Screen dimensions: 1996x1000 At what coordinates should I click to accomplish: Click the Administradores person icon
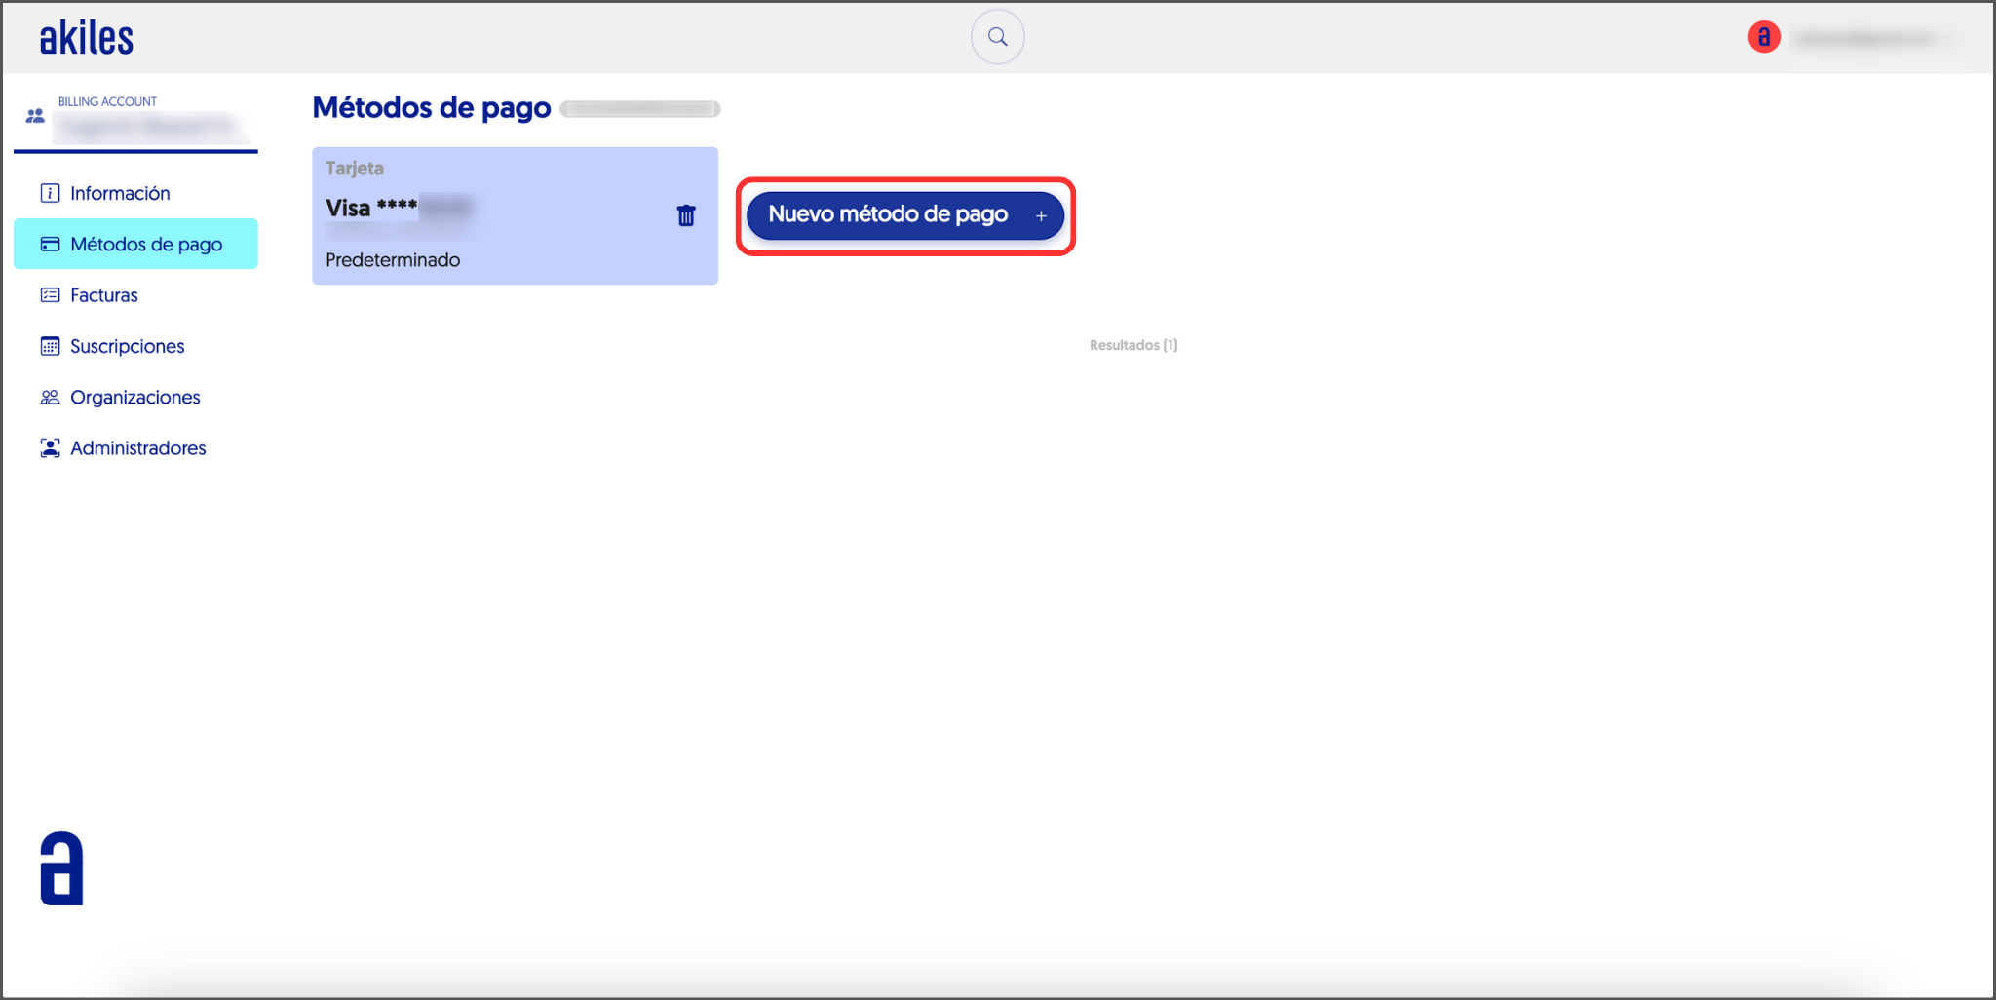pyautogui.click(x=50, y=448)
